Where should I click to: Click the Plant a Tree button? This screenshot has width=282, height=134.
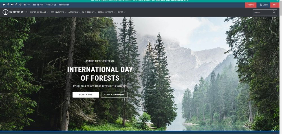click(x=86, y=95)
